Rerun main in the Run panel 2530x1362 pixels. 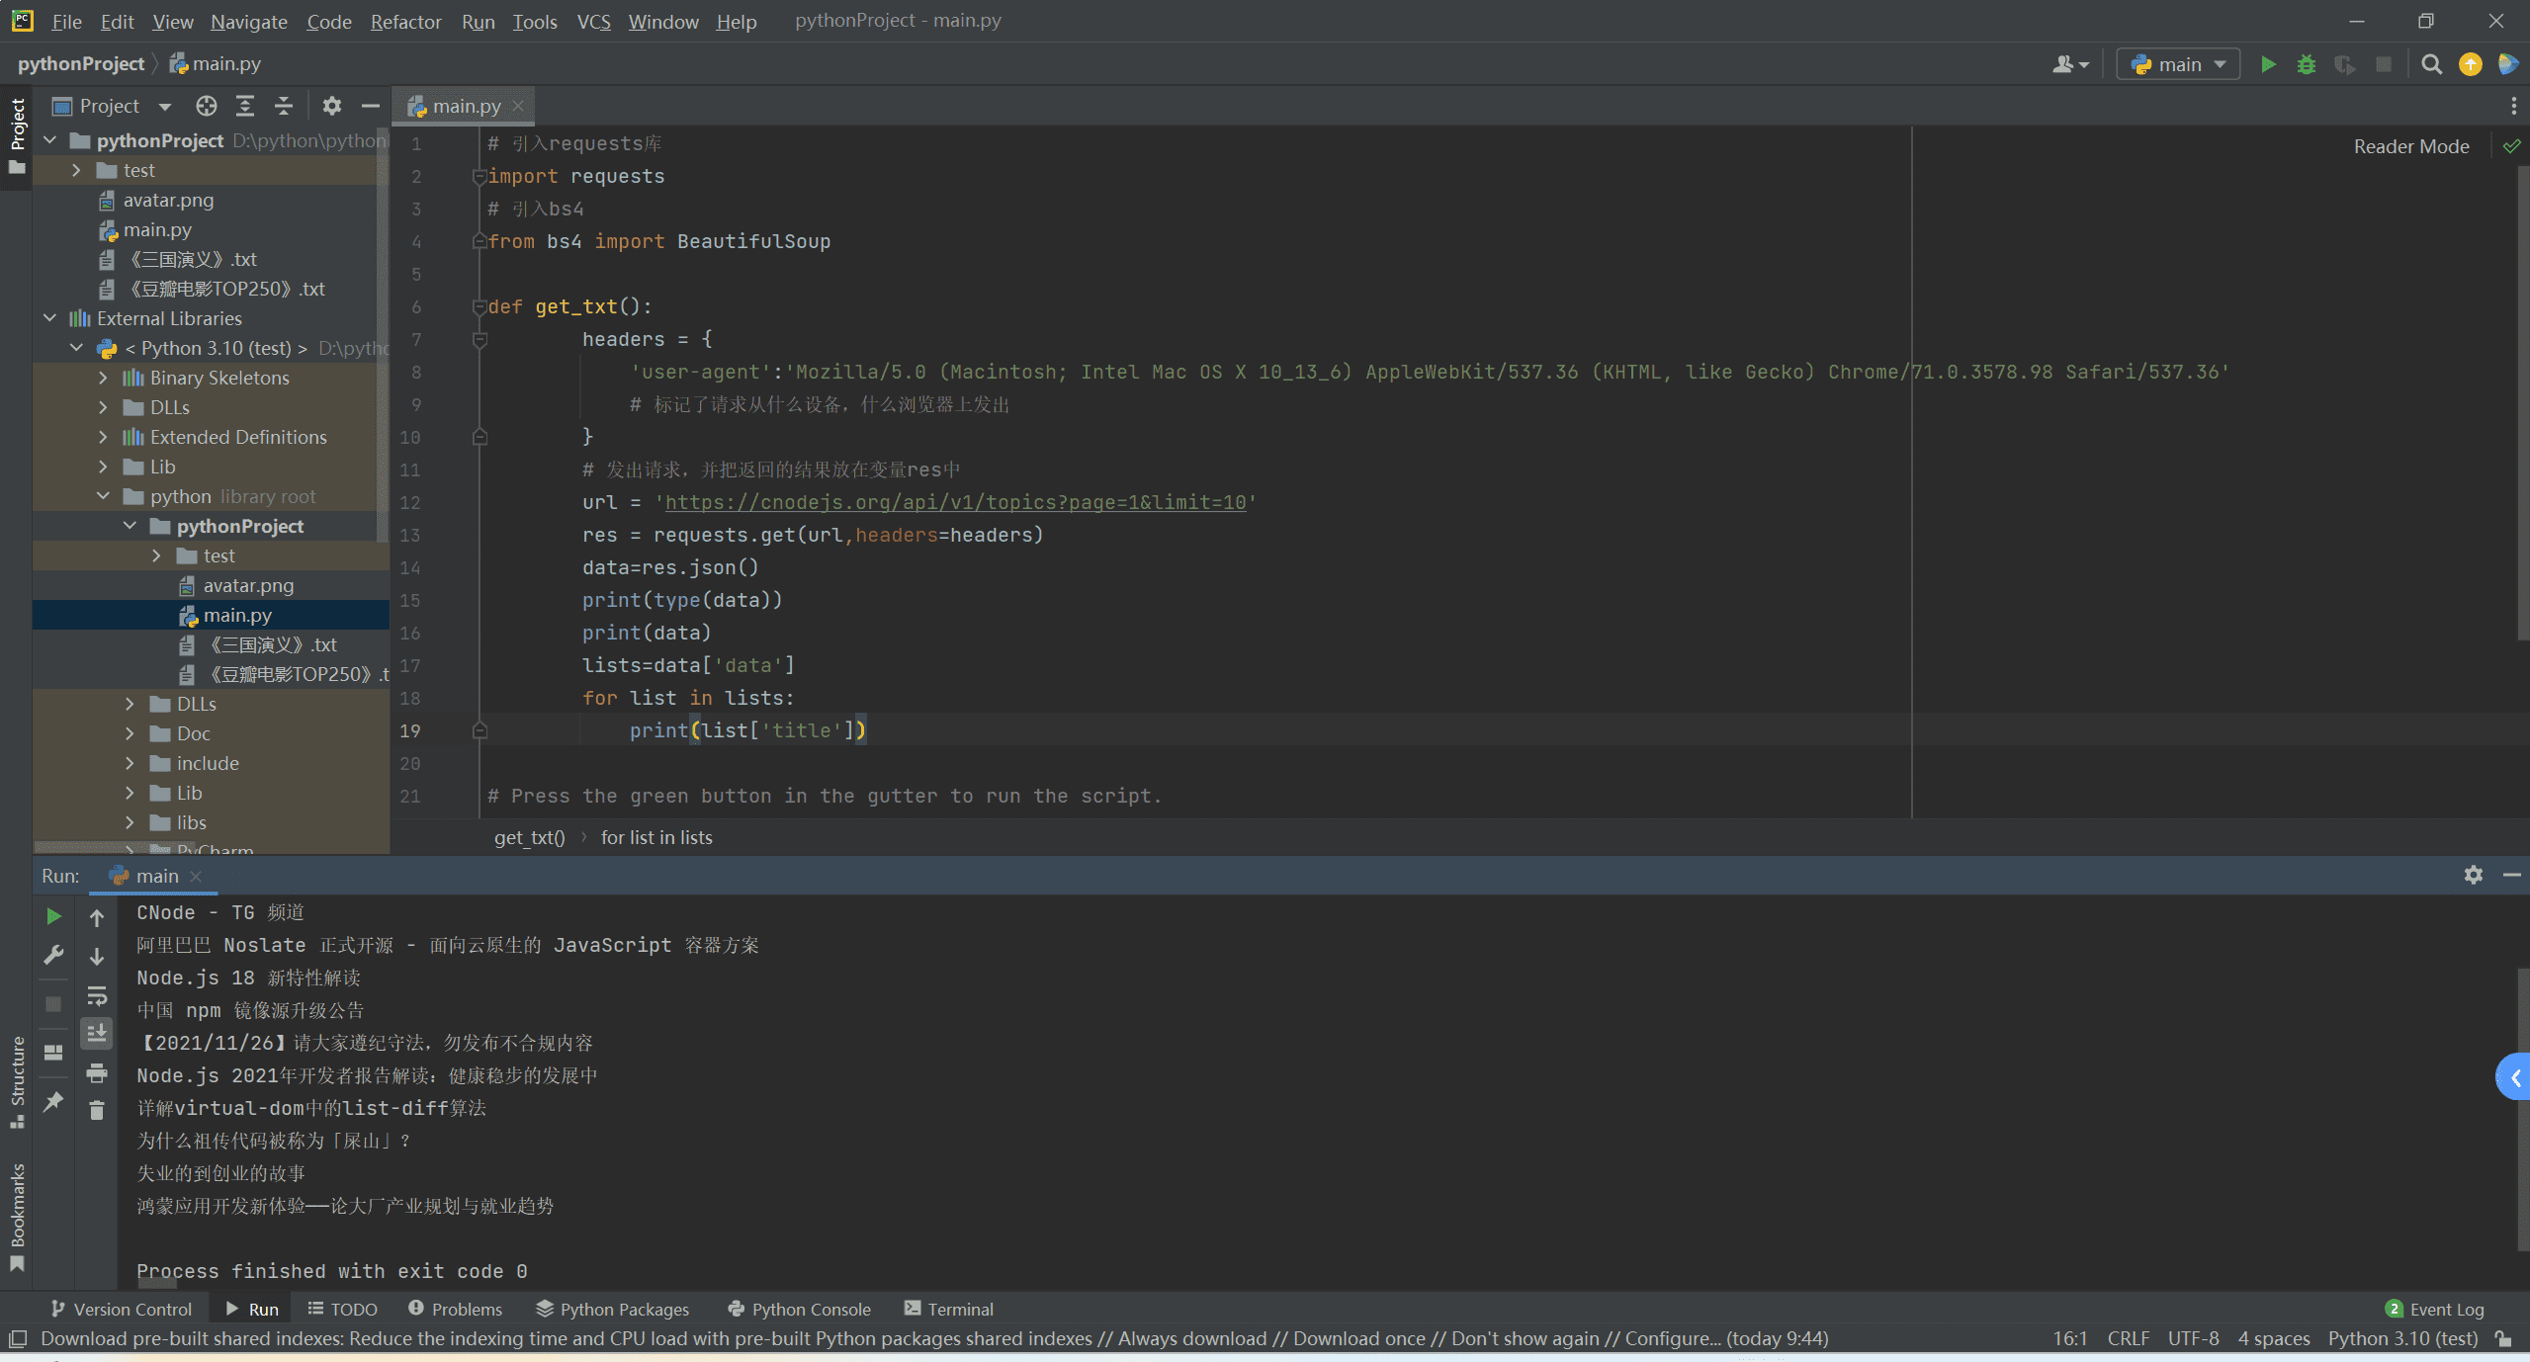(53, 916)
